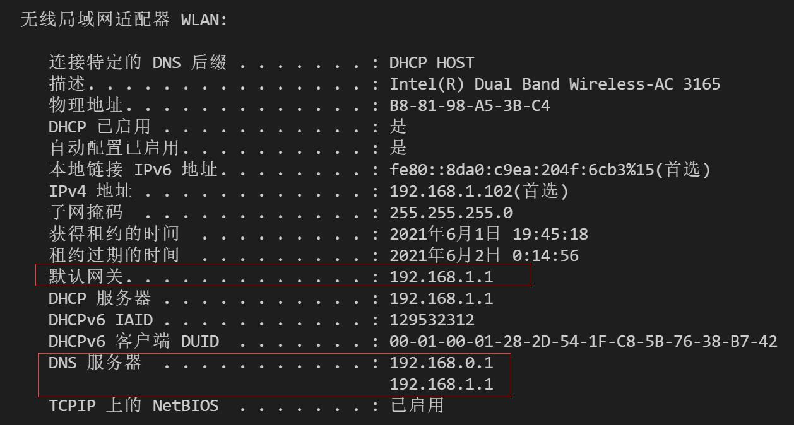Click the WLAN adapter header line
794x425 pixels.
pos(124,20)
